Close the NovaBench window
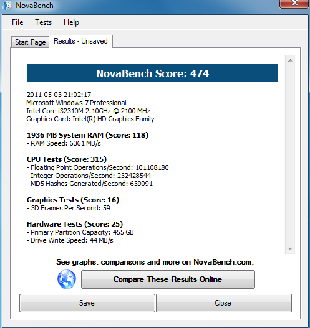The width and height of the screenshot is (310, 328). [294, 3]
